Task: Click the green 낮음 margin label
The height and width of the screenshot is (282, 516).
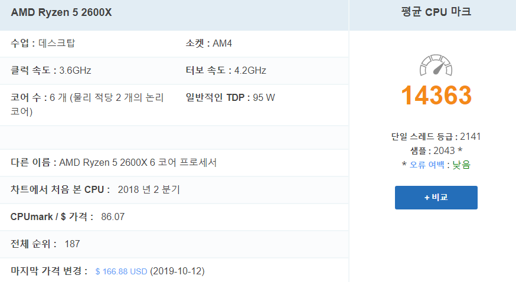Action: 461,165
